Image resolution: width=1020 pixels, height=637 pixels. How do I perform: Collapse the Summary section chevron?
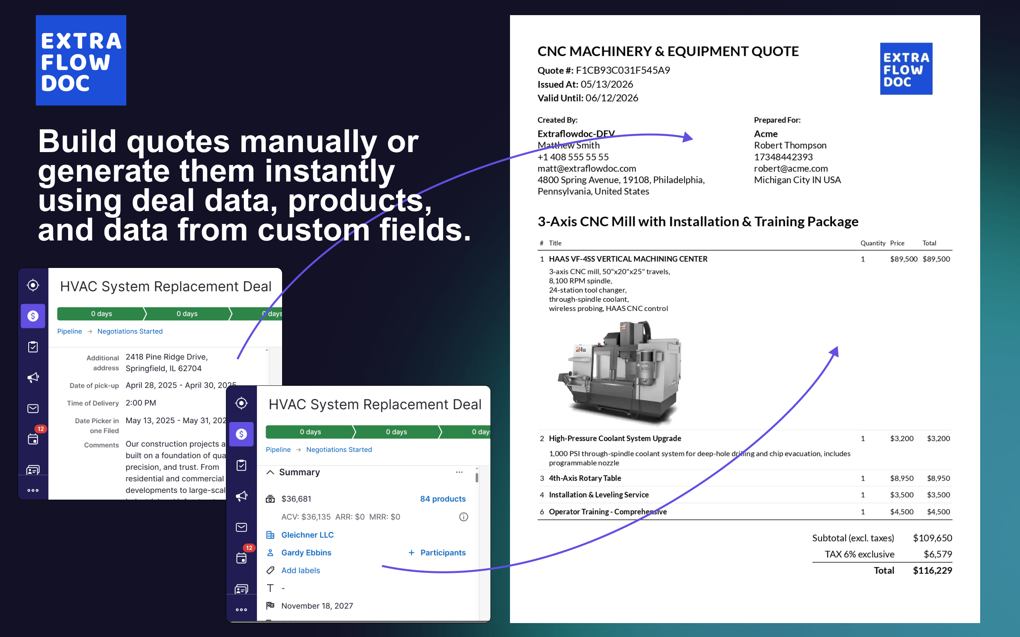tap(270, 472)
